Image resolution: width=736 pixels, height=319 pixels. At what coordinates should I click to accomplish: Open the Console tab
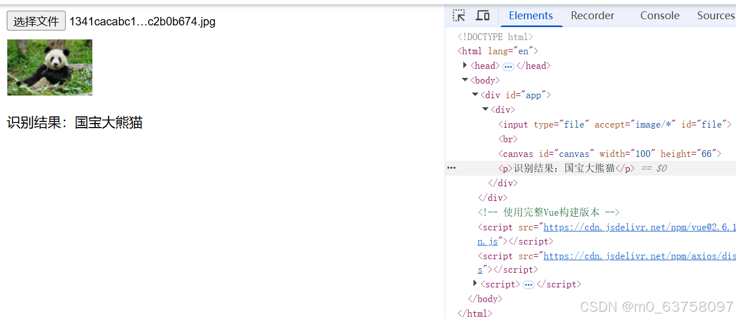pos(660,16)
